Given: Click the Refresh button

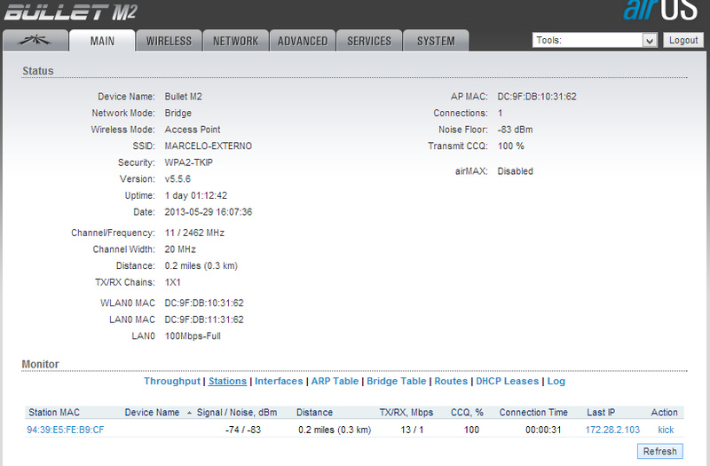Looking at the screenshot, I should (659, 452).
